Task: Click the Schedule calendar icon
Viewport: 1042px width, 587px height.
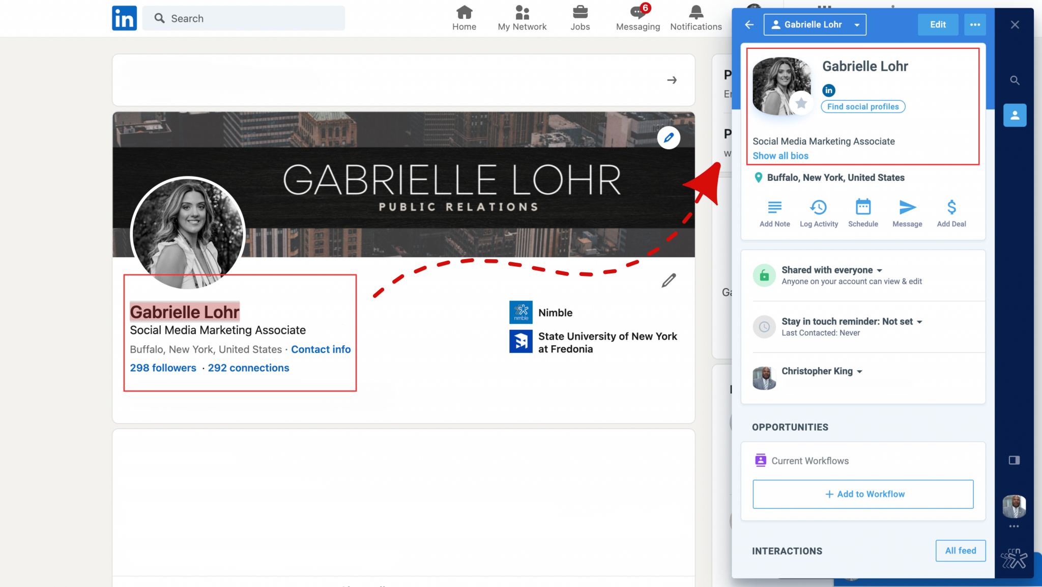Action: [863, 207]
